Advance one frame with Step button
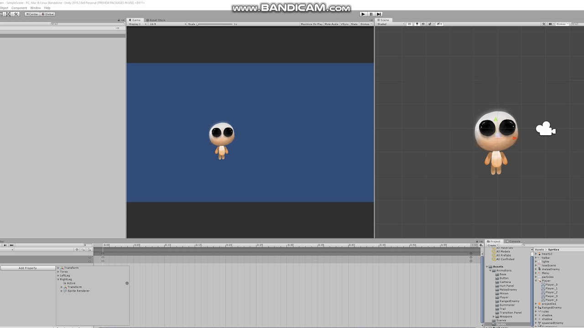The height and width of the screenshot is (328, 584). tap(379, 14)
